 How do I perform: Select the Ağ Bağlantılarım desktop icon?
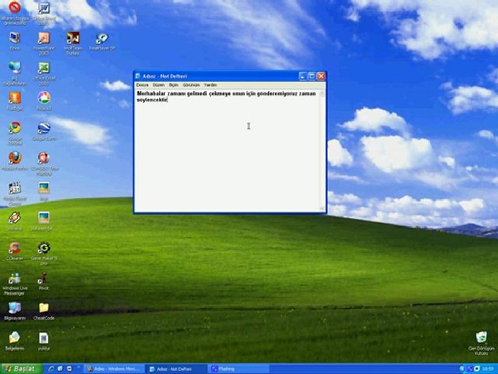(x=15, y=73)
